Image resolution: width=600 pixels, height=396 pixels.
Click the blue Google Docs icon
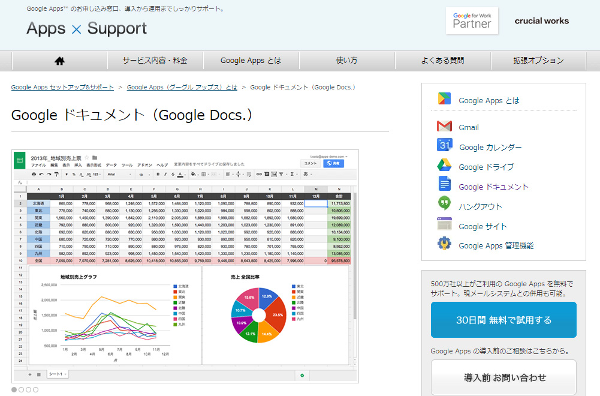pos(444,185)
